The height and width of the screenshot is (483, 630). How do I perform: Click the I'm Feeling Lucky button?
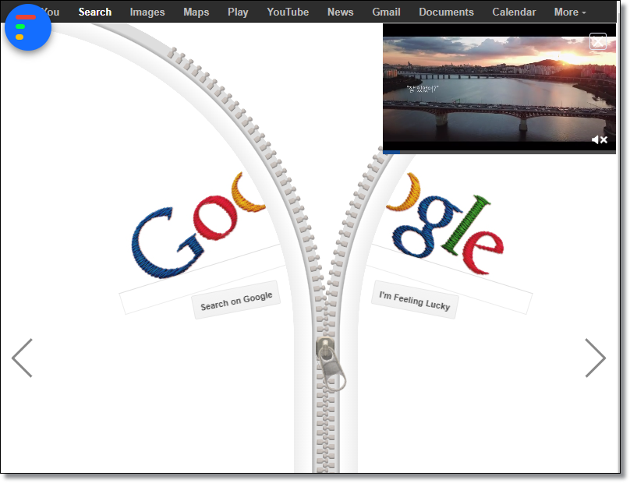click(415, 300)
